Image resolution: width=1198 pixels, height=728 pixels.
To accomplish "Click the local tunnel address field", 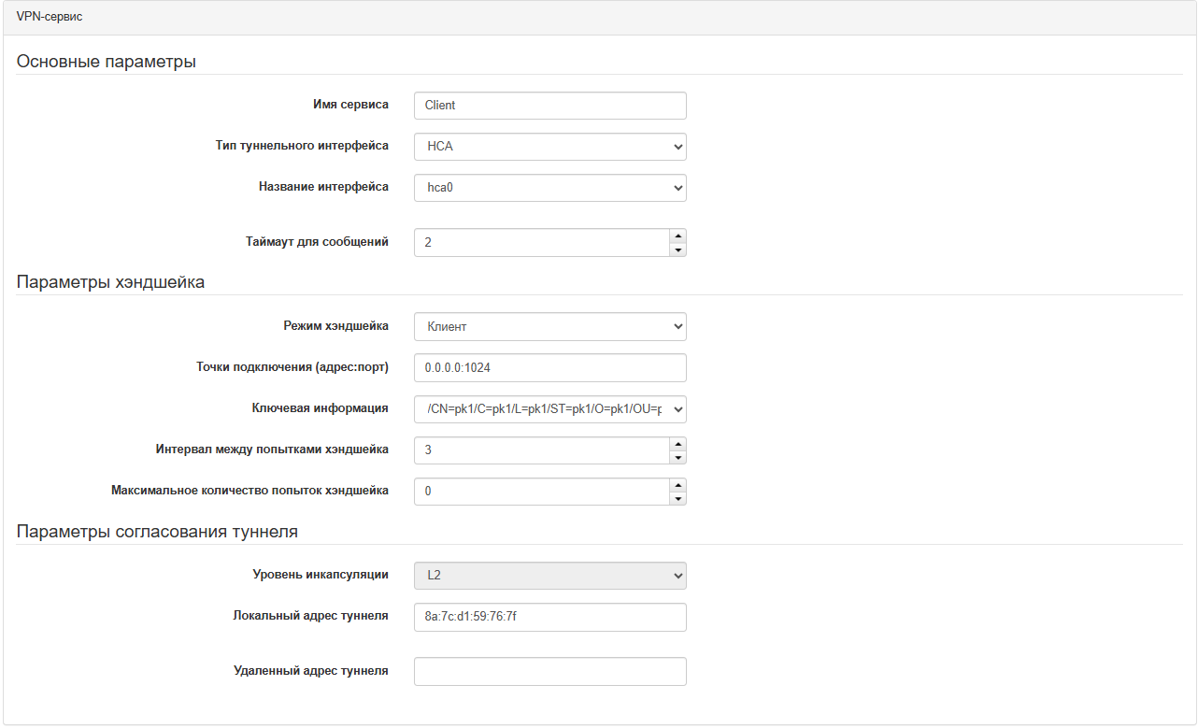I will click(549, 617).
